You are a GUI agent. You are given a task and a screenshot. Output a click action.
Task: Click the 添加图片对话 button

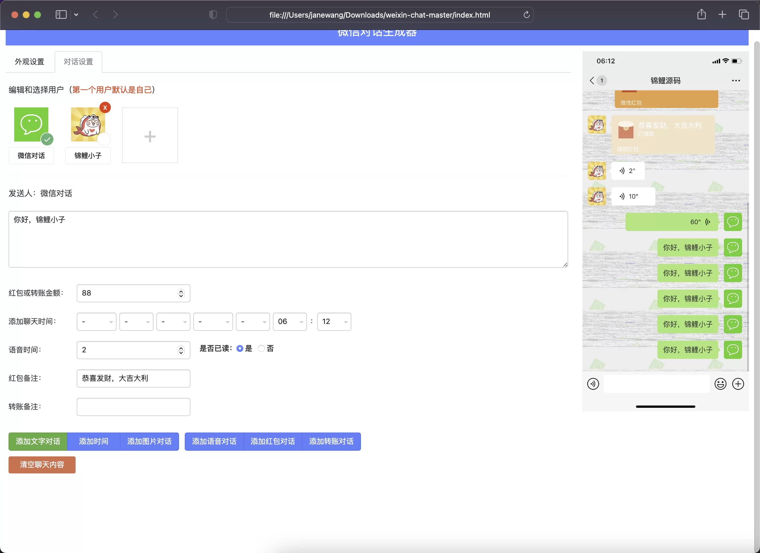(149, 441)
